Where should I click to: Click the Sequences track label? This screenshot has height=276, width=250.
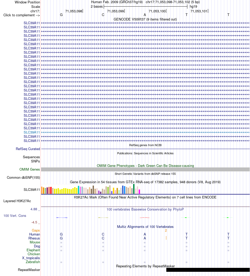click(x=31, y=157)
